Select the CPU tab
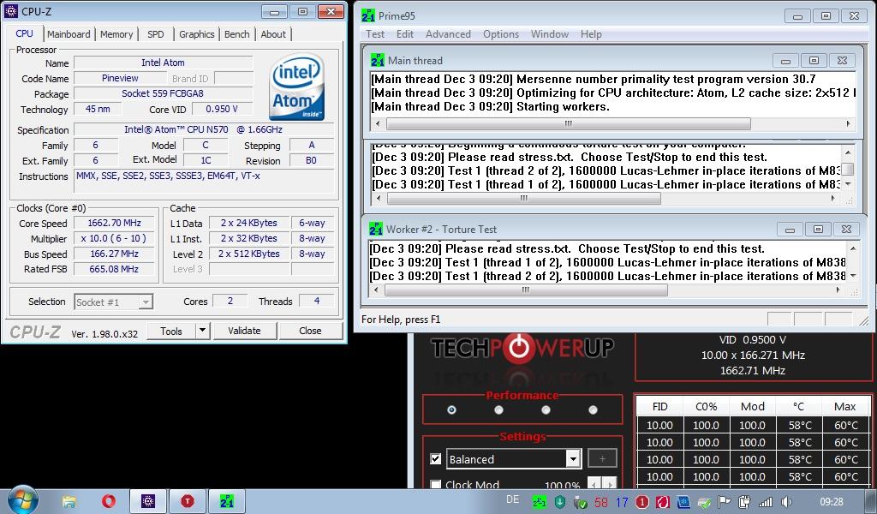The width and height of the screenshot is (877, 514). tap(24, 33)
